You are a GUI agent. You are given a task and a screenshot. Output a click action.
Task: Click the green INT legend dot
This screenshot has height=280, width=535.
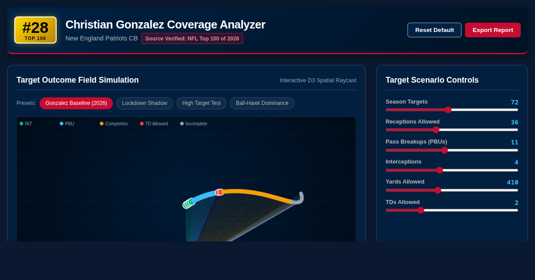point(21,124)
